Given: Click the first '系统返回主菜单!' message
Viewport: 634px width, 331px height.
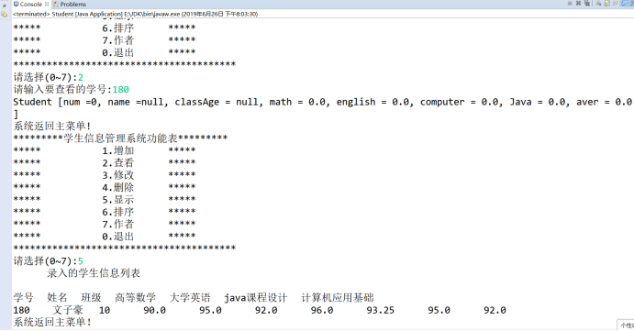Looking at the screenshot, I should (52, 127).
